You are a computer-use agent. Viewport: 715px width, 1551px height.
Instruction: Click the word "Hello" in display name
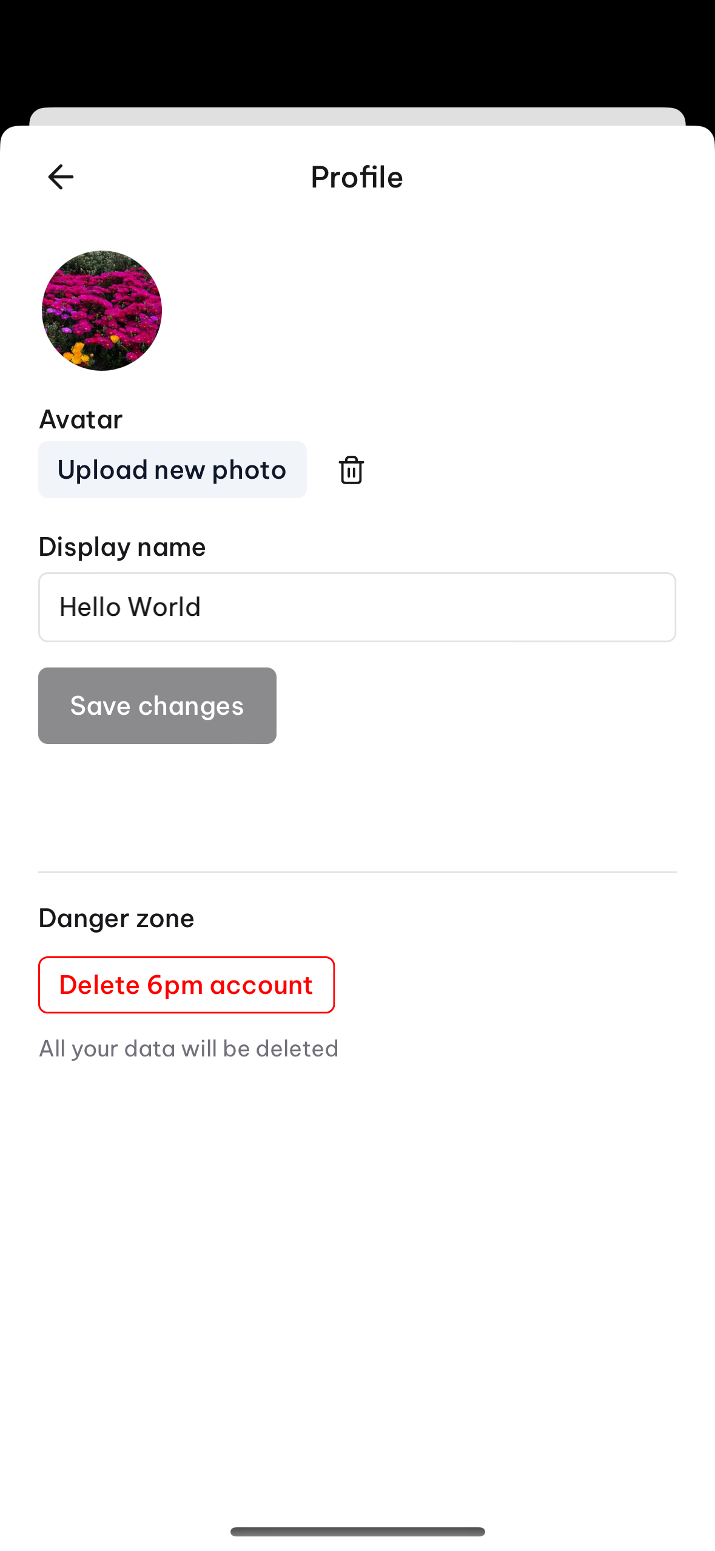90,607
